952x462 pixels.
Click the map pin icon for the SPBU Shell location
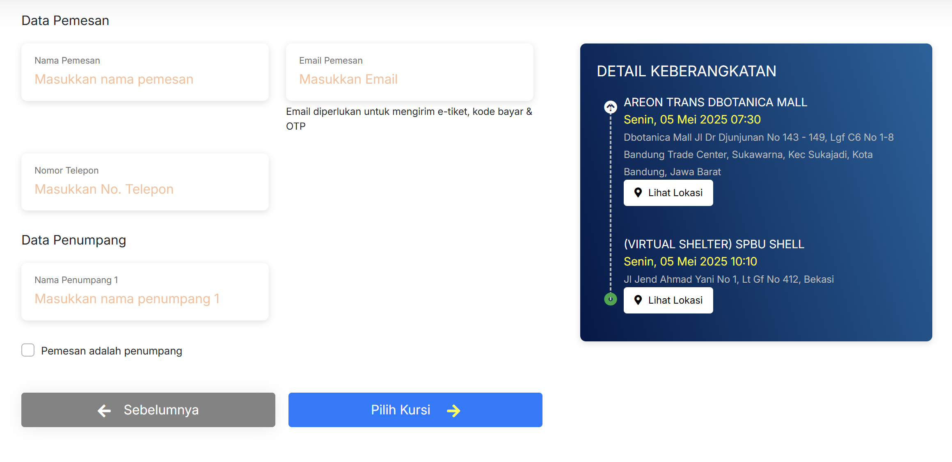tap(638, 300)
